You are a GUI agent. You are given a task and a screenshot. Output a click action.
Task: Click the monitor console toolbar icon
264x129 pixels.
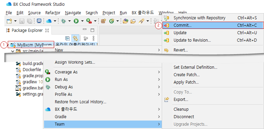(39, 21)
